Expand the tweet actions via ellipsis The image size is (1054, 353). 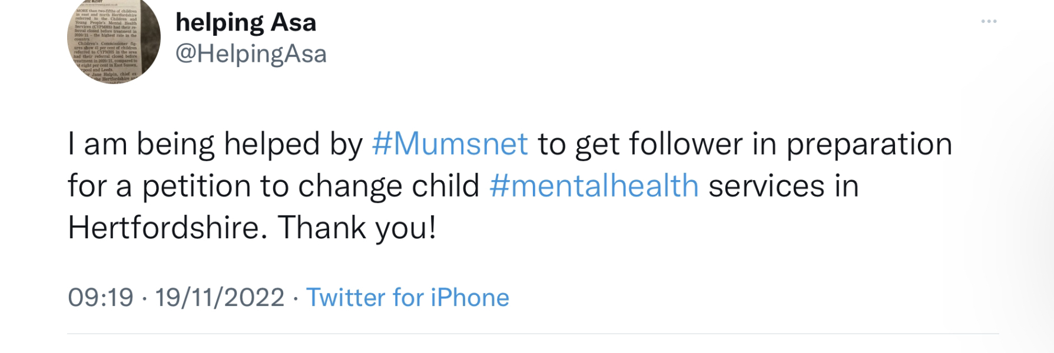(x=989, y=21)
